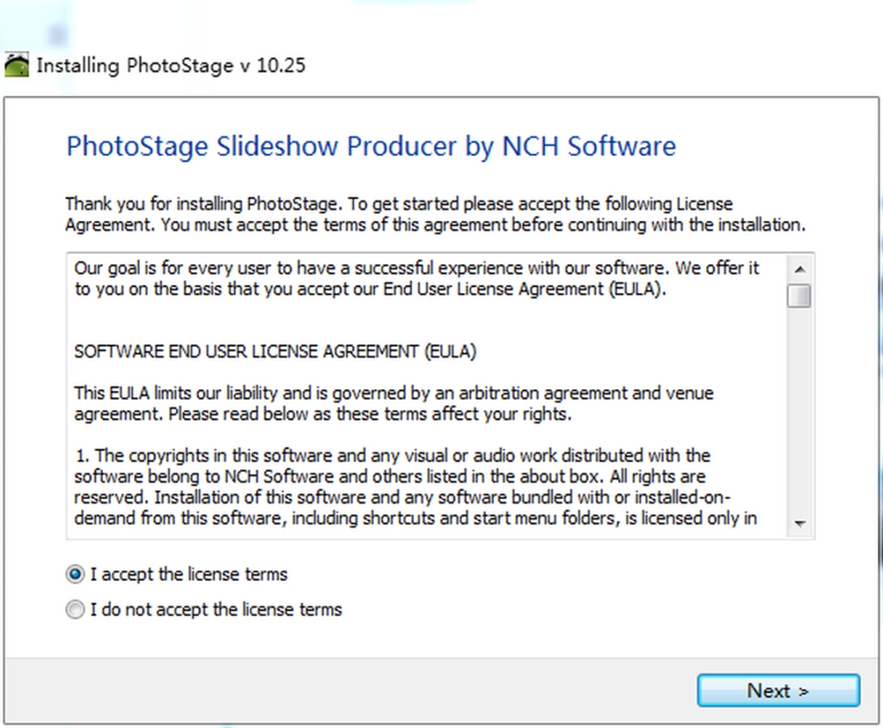Click the scrollbar track below the thumb
Image resolution: width=883 pixels, height=728 pixels.
(x=798, y=409)
